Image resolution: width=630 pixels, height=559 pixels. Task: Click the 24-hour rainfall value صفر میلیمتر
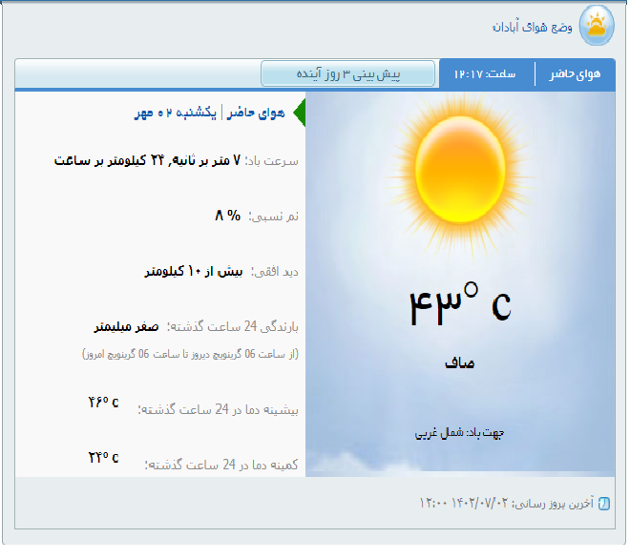point(126,326)
